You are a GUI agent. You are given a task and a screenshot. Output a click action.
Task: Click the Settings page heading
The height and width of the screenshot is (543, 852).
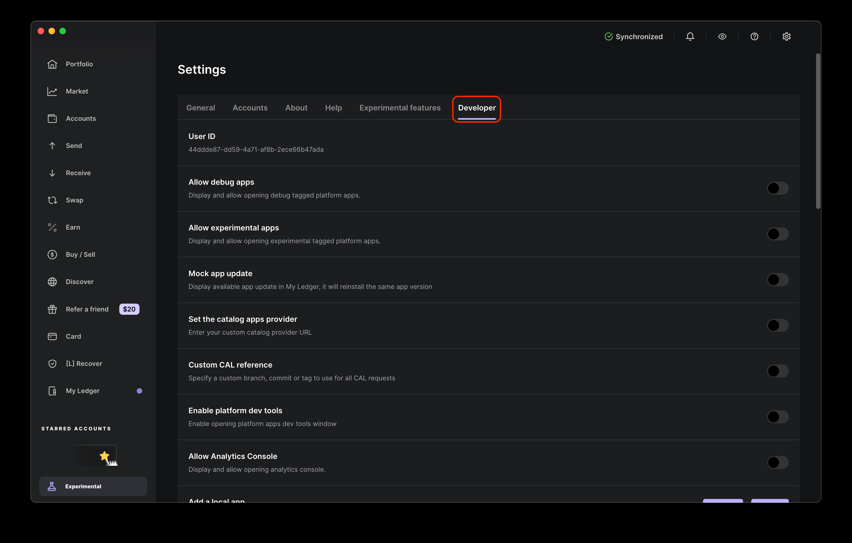(202, 70)
